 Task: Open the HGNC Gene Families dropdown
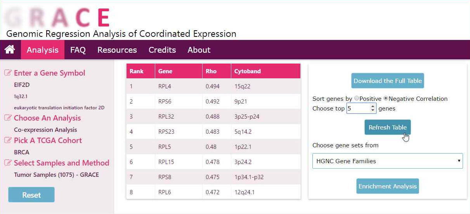coord(387,161)
